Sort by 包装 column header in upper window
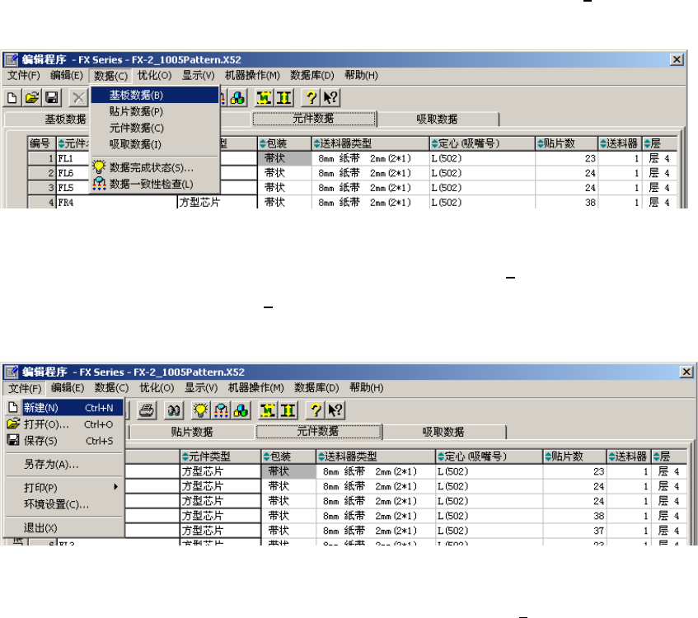698x618 pixels. coord(284,143)
